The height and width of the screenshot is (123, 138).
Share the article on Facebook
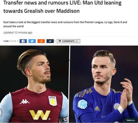pos(23,41)
